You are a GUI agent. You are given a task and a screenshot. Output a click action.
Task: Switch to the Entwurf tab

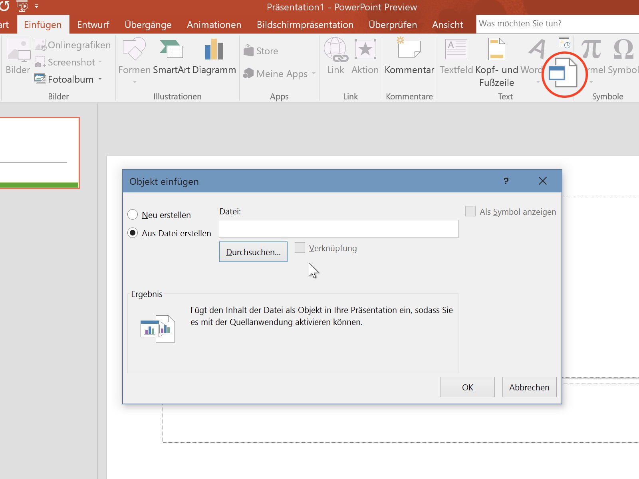click(93, 24)
